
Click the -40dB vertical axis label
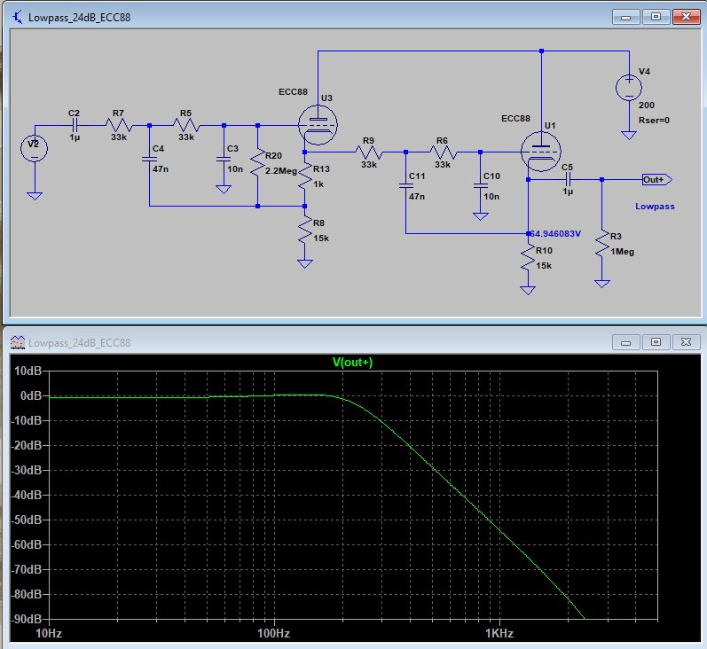[x=27, y=495]
